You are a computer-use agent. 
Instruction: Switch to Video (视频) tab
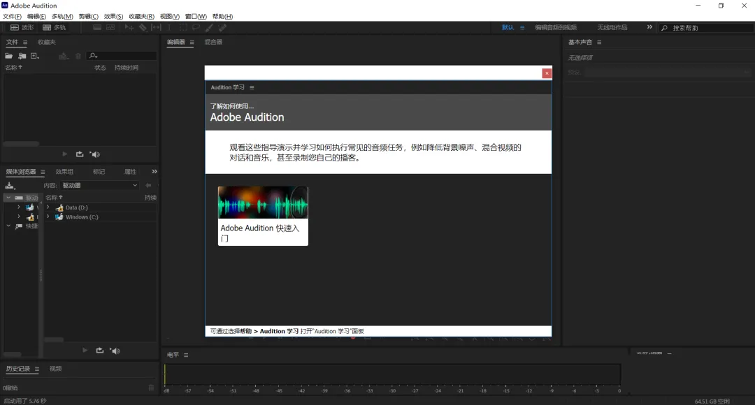[x=55, y=369]
